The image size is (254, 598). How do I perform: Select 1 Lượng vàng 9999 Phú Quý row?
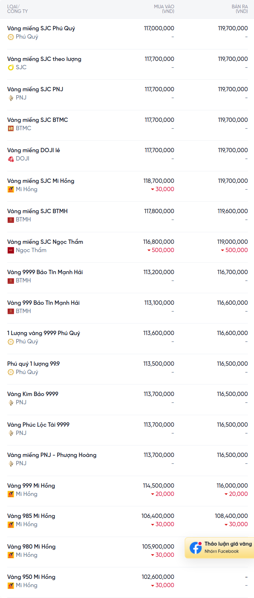(44, 333)
